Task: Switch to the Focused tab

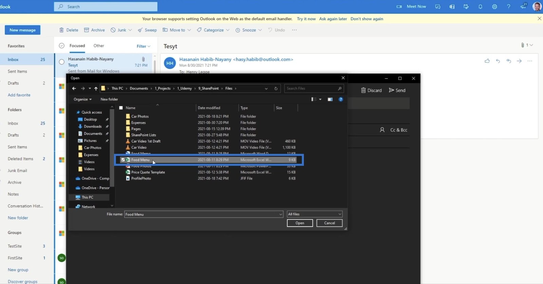Action: coord(77,46)
